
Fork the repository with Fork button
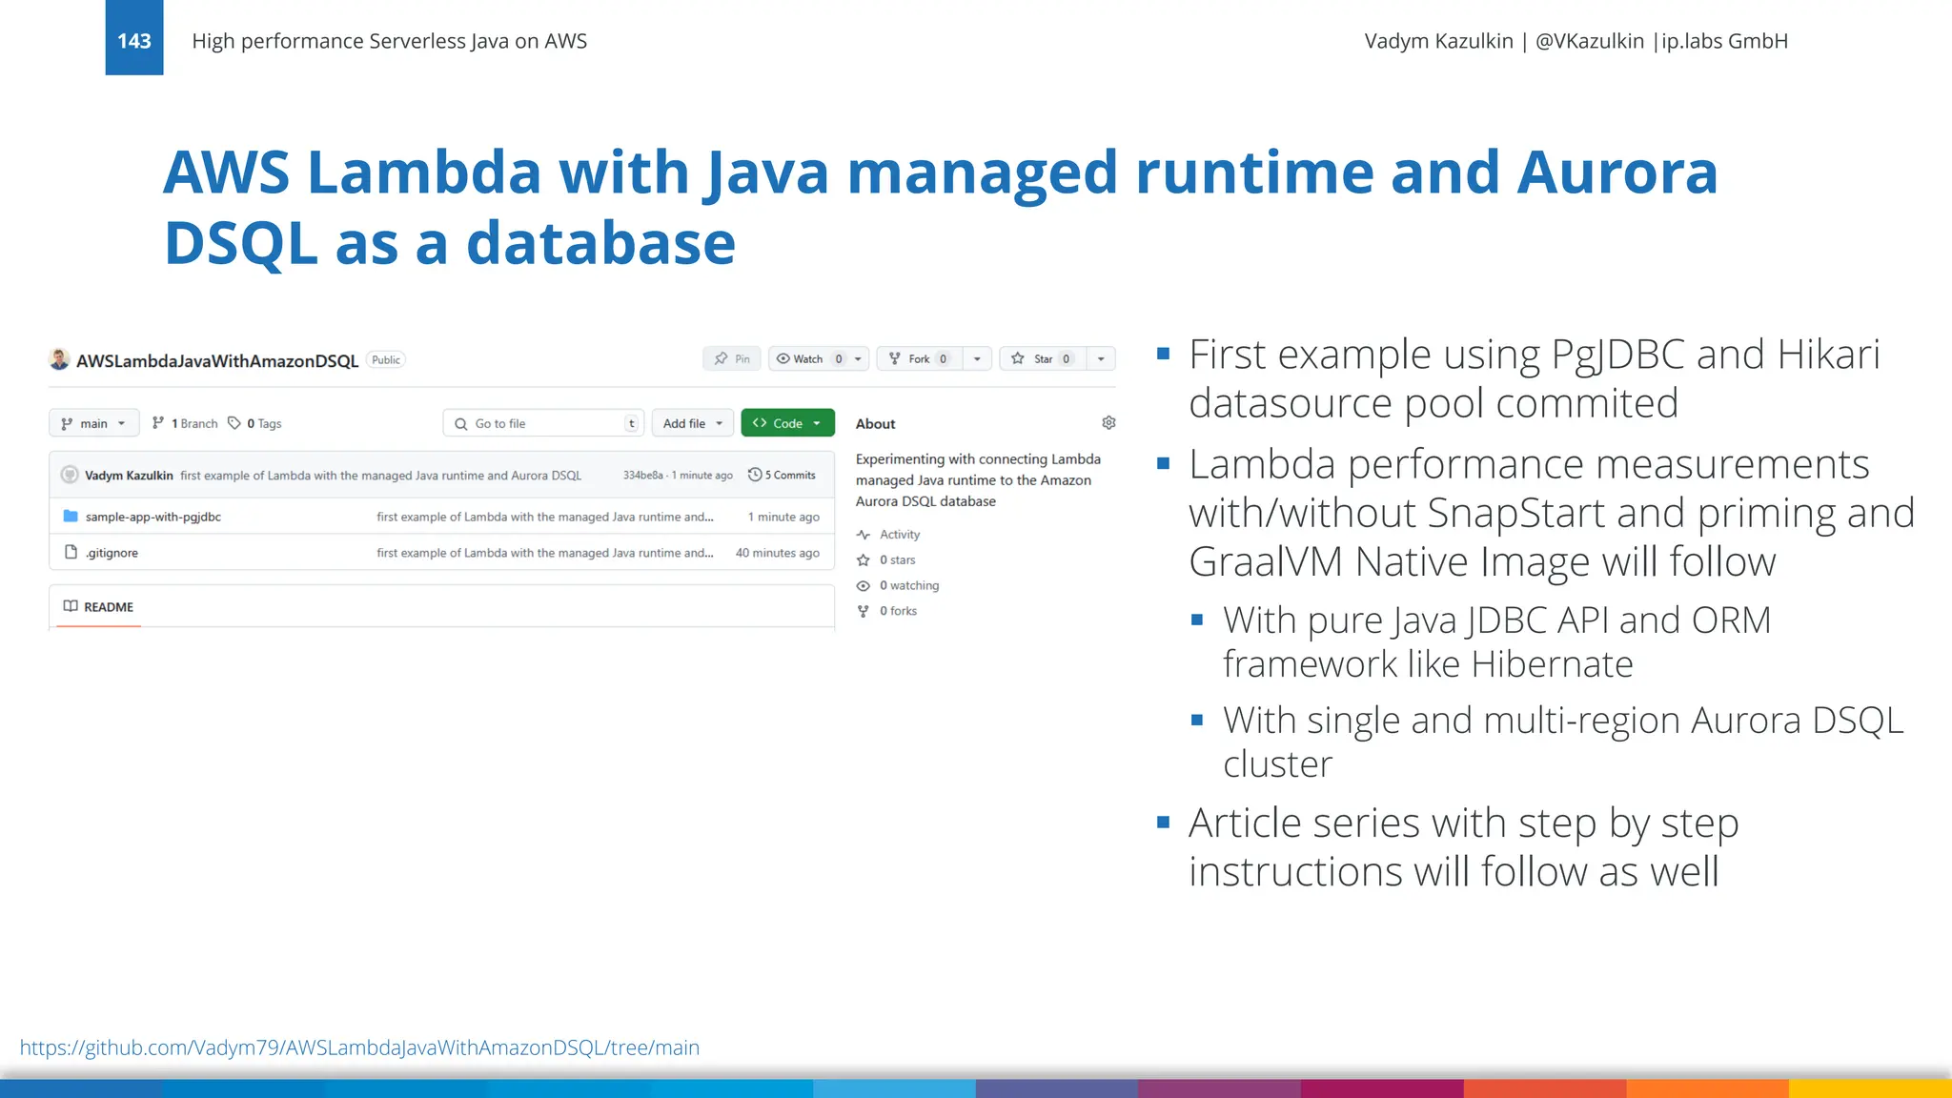point(918,358)
